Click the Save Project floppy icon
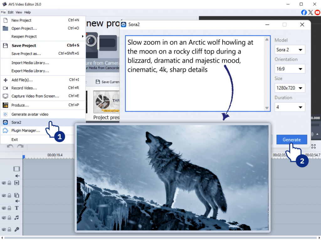 (5, 45)
